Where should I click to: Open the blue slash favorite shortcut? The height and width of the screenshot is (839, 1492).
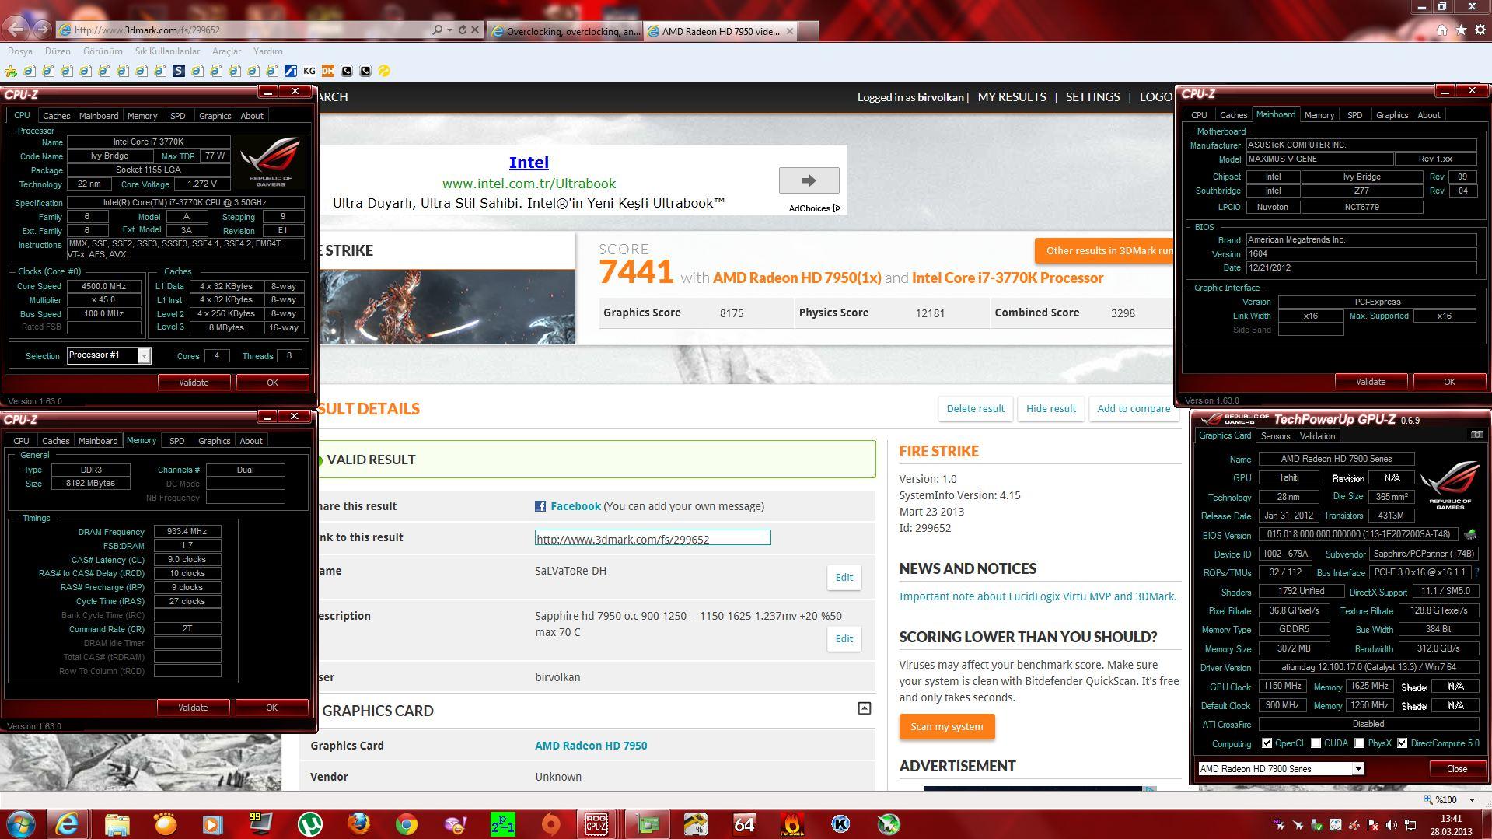pyautogui.click(x=291, y=71)
